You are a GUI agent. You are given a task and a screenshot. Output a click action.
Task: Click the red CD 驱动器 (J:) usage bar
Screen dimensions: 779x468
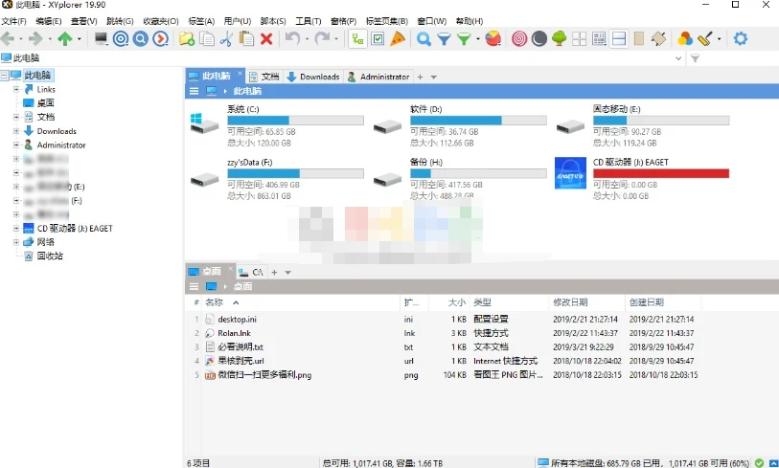coord(661,173)
